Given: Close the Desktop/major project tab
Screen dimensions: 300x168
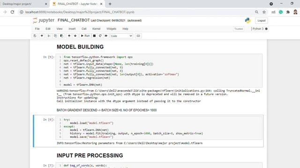Looking at the screenshot, I should (46, 4).
